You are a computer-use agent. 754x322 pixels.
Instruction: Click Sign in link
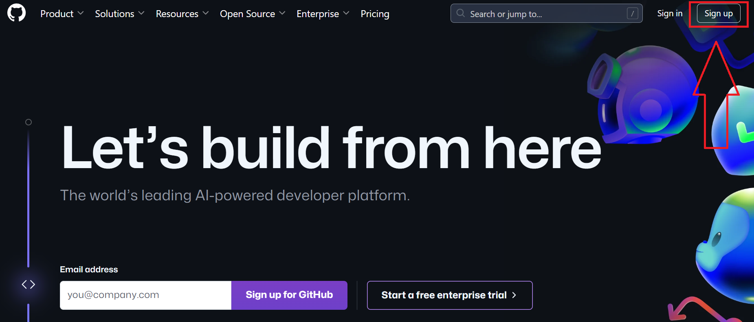[670, 13]
